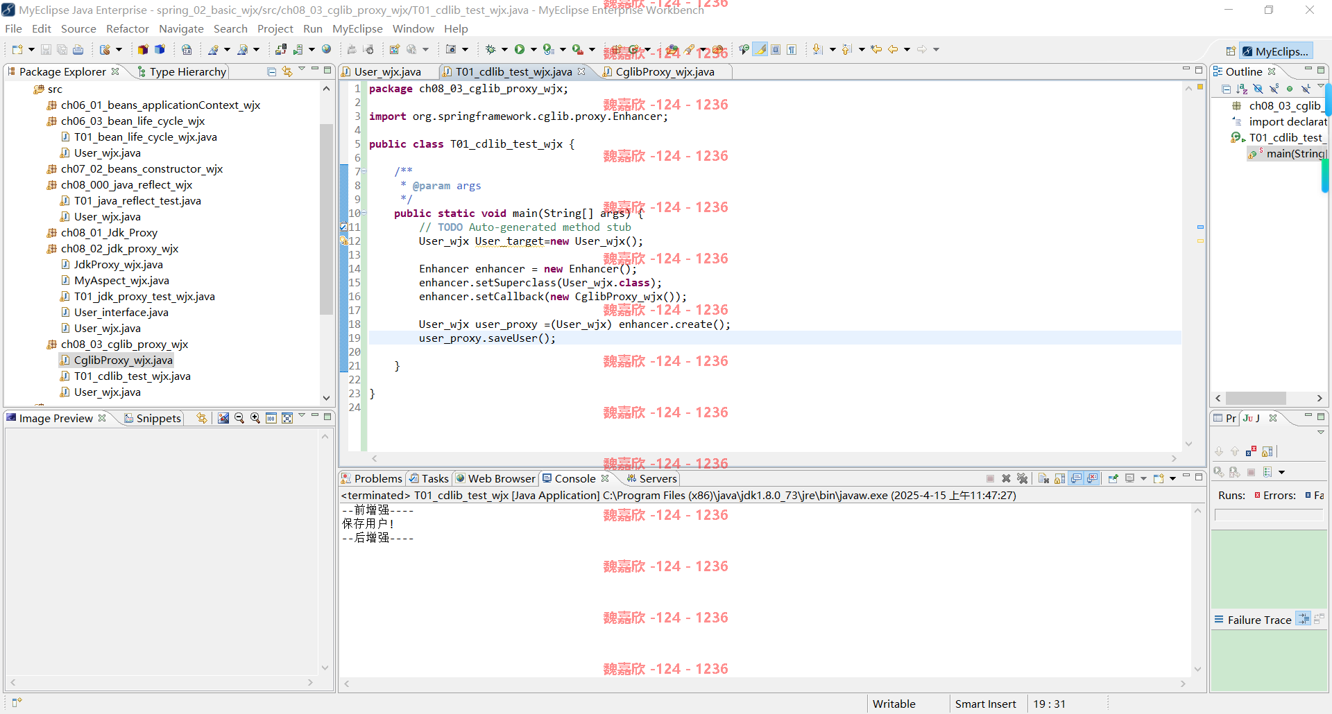Viewport: 1332px width, 714px height.
Task: Open the Navigate menu
Action: coord(181,28)
